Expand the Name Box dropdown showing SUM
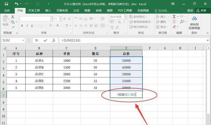 coord(23,40)
